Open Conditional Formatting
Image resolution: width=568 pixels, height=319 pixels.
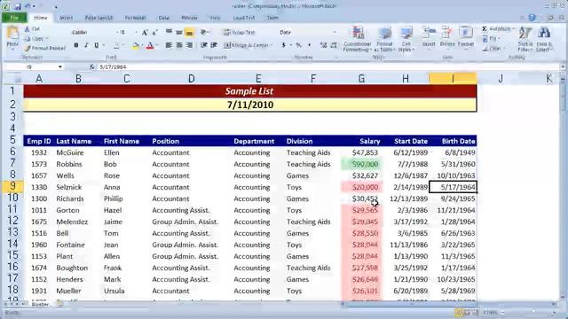tap(357, 39)
